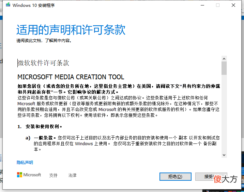Open the 隐私声明 privacy statement link
244x192 pixels.
pyautogui.click(x=25, y=163)
